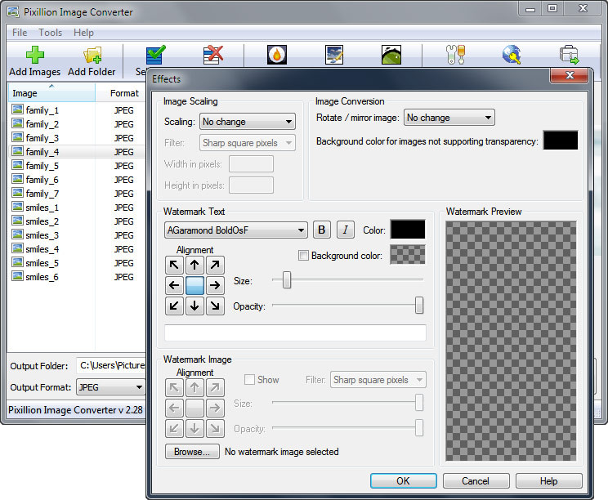The image size is (608, 500).
Task: Click the green landscape thumbnail toolbar icon
Action: point(391,55)
